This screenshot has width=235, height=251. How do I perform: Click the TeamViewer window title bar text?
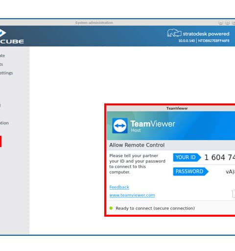click(x=177, y=108)
